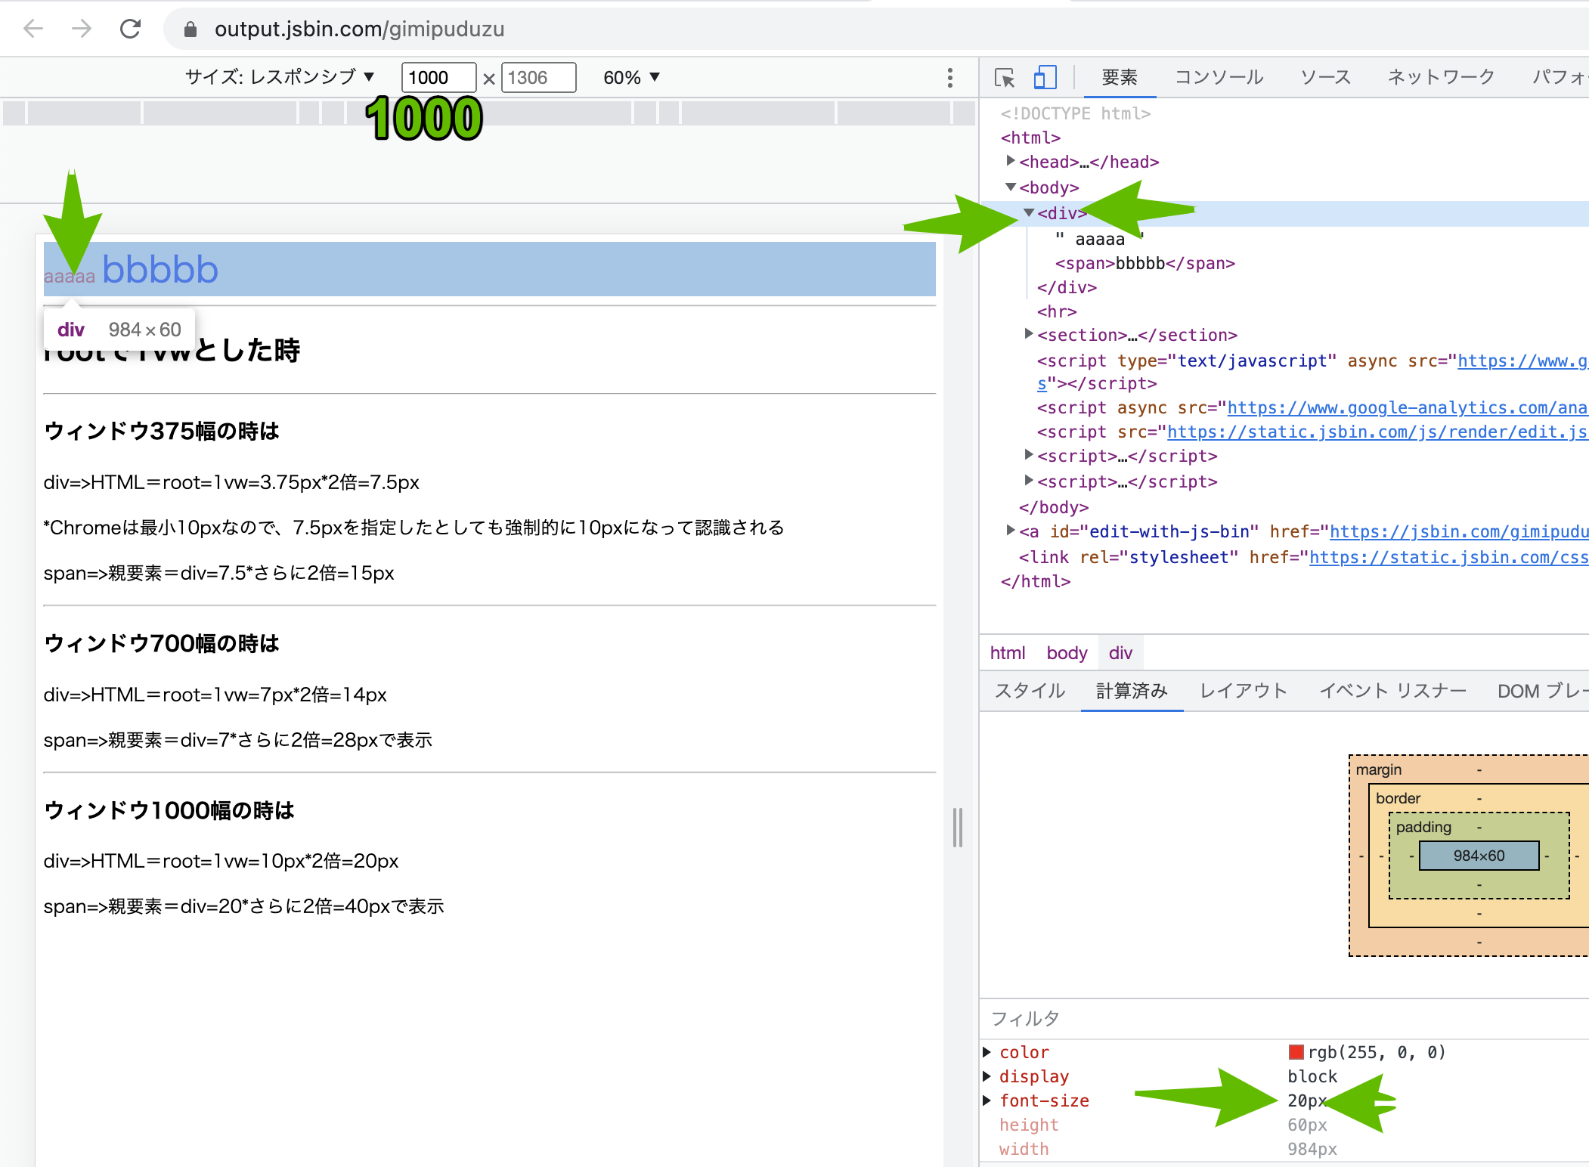Switch to the 要素 tab
Image resolution: width=1589 pixels, height=1167 pixels.
[x=1120, y=77]
